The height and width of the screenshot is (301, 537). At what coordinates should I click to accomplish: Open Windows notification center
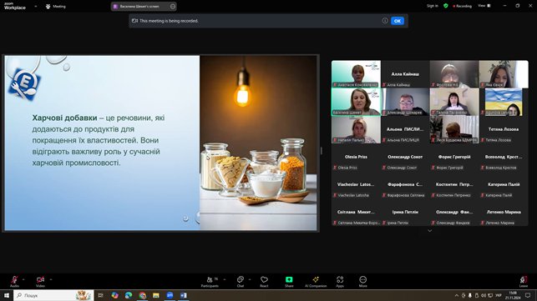point(528,295)
